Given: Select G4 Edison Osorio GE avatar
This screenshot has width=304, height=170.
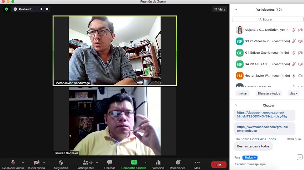Looking at the screenshot, I should click(239, 53).
